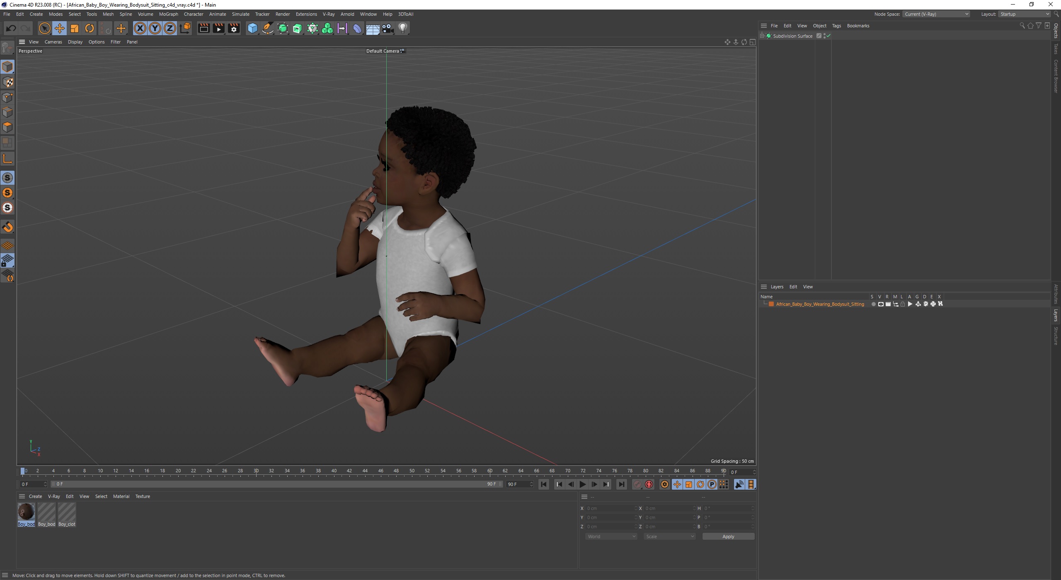Open the Layers side tab
This screenshot has height=580, width=1061.
(x=1056, y=315)
